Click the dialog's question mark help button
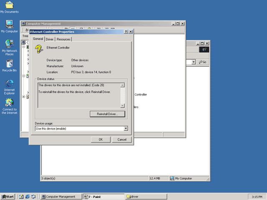The width and height of the screenshot is (267, 200). click(126, 32)
